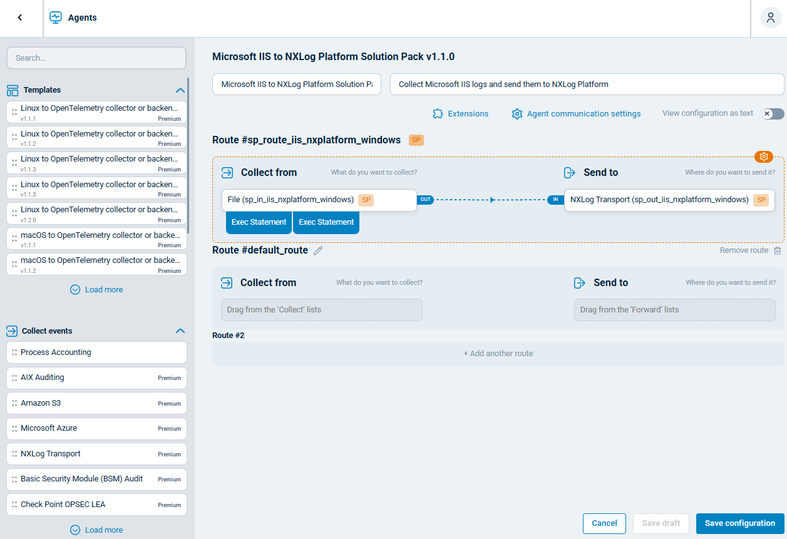This screenshot has width=787, height=539.
Task: Click the Collect events arrow icon
Action: click(x=11, y=331)
